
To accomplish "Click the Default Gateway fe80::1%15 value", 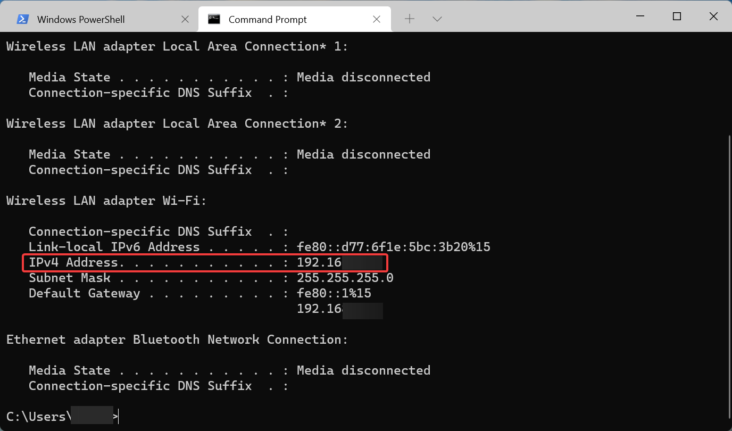I will [334, 293].
